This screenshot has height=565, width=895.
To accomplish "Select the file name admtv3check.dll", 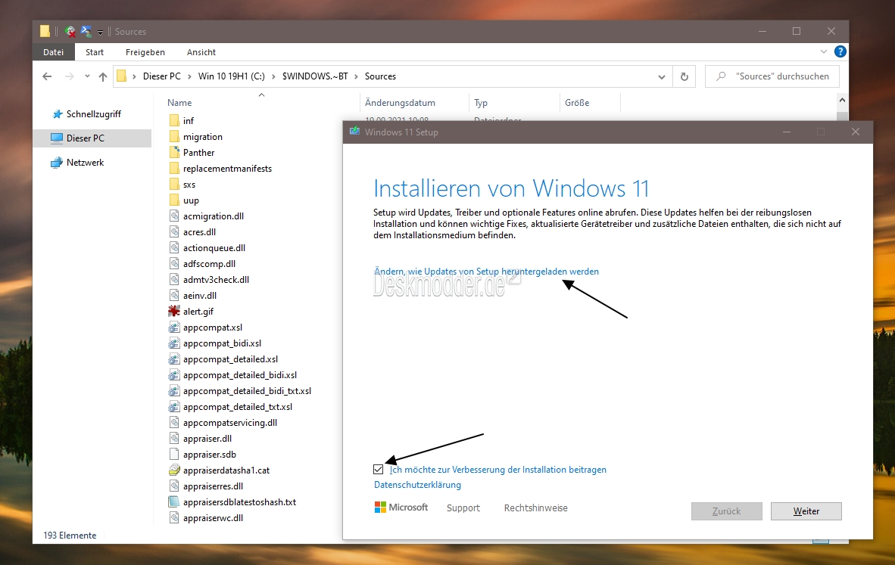I will (x=216, y=280).
